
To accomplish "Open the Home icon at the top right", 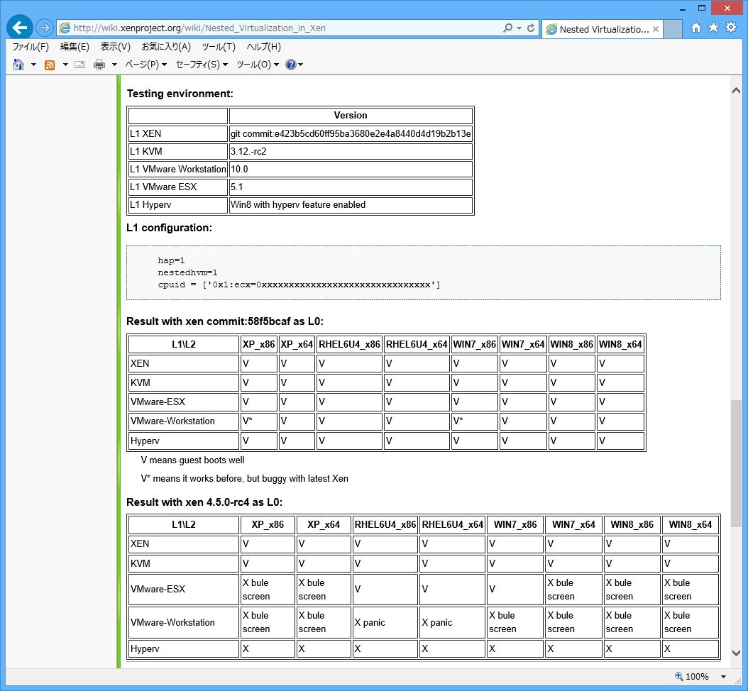I will point(696,28).
